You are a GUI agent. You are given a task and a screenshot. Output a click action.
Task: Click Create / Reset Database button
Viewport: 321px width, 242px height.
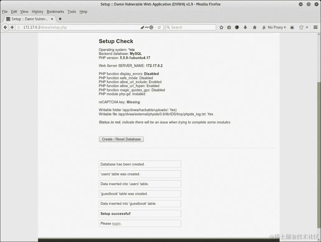coord(121,139)
